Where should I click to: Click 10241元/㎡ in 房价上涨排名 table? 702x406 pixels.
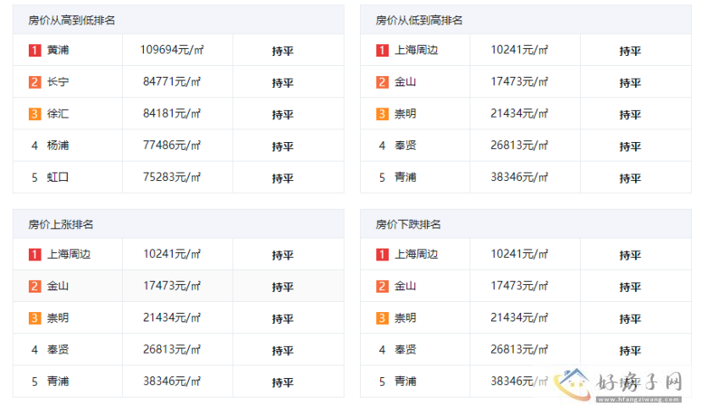coord(172,254)
